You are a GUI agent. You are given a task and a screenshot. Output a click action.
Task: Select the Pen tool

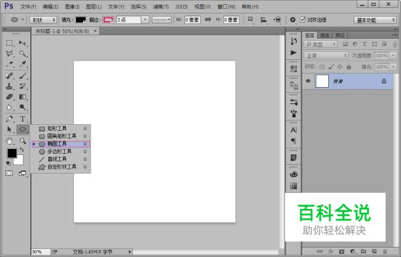point(9,119)
